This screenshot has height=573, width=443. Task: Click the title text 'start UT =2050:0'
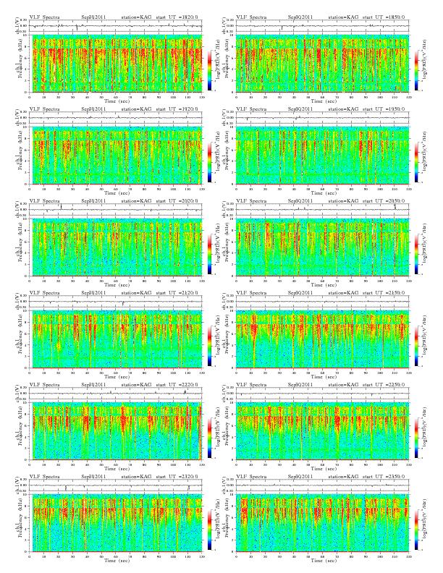pyautogui.click(x=384, y=201)
